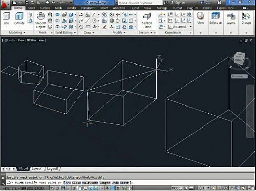This screenshot has width=256, height=191.
Task: Click the Section Plane tool
Action: pyautogui.click(x=147, y=20)
